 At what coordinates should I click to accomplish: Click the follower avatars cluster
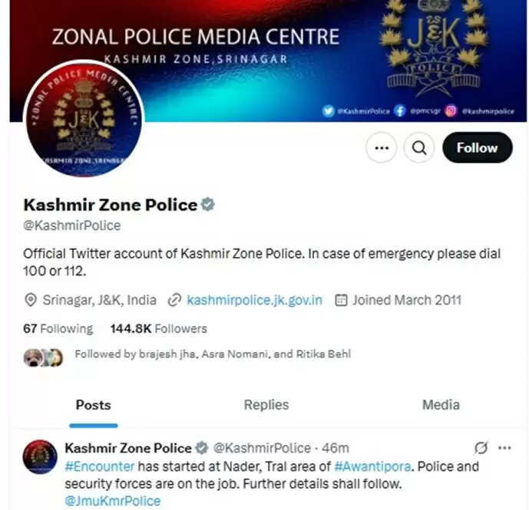coord(43,357)
